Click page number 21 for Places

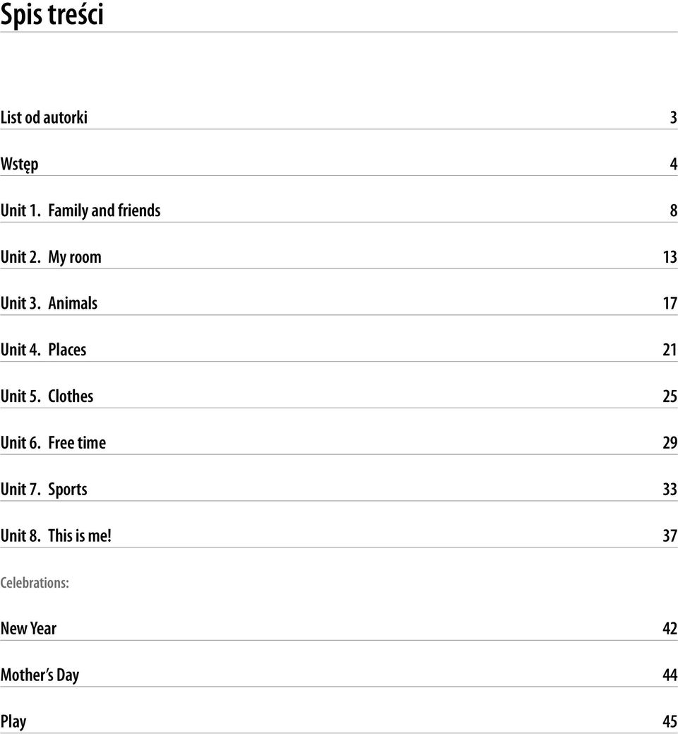670,350
